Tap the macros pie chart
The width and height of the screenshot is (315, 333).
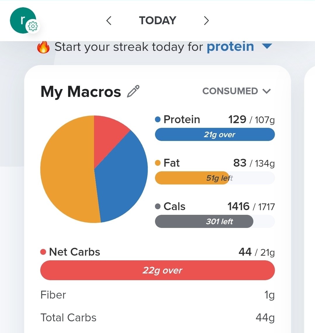click(x=94, y=169)
